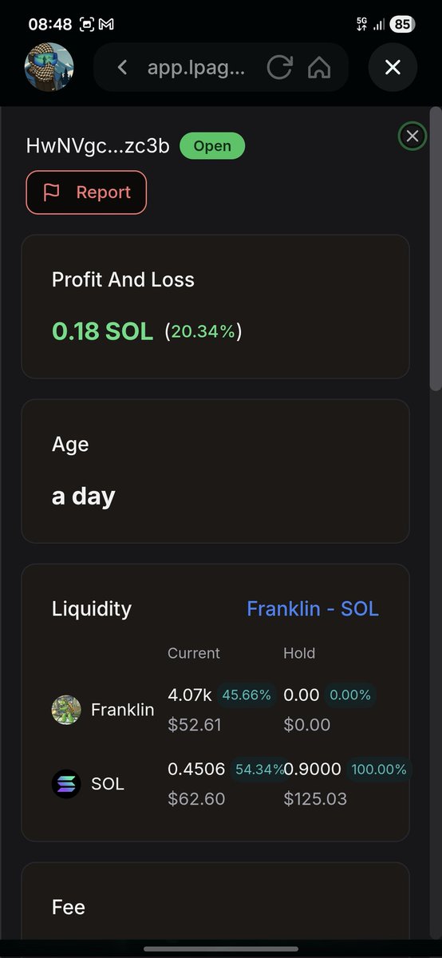Tap the SOL token logo
The width and height of the screenshot is (442, 958).
pyautogui.click(x=66, y=784)
